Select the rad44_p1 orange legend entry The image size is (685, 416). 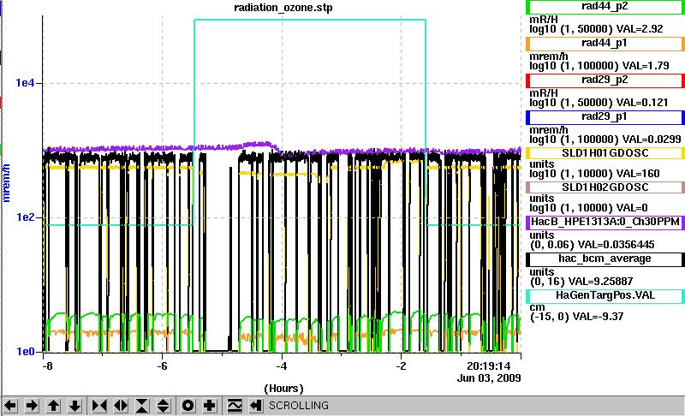point(605,44)
